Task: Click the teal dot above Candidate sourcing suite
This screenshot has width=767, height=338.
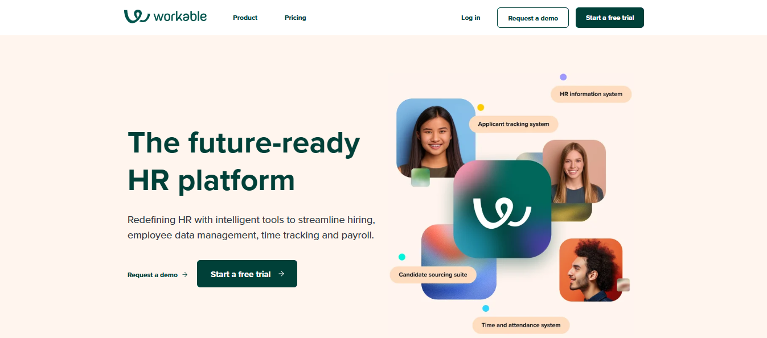Action: pos(402,257)
